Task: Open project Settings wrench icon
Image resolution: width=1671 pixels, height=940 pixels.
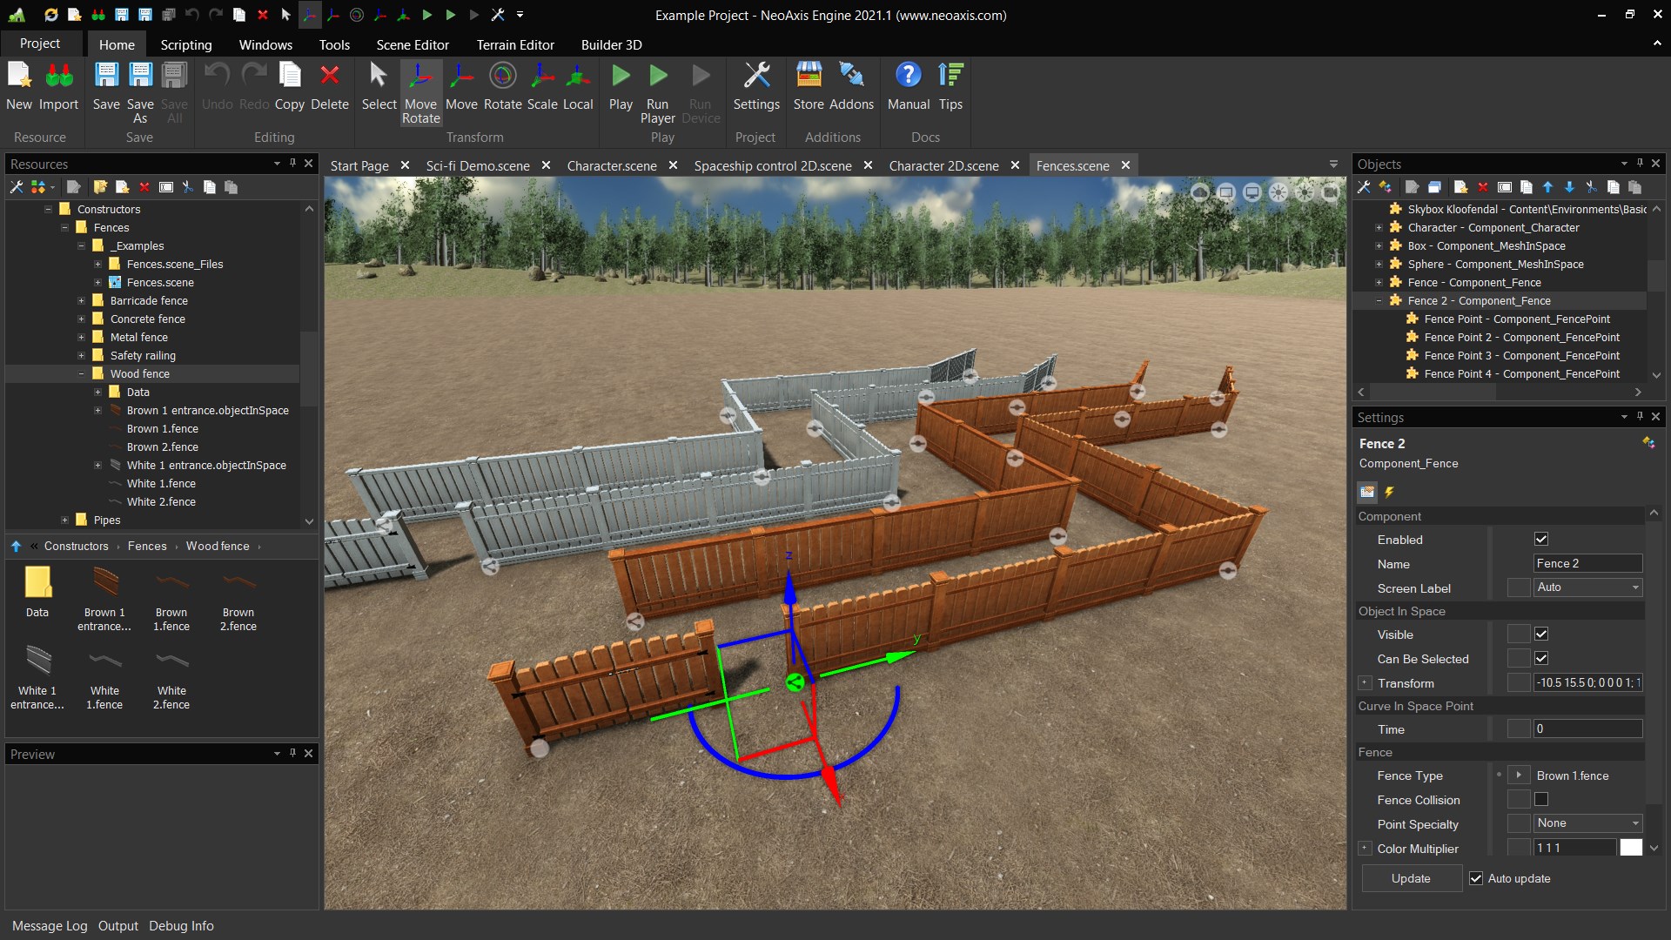Action: pyautogui.click(x=755, y=77)
